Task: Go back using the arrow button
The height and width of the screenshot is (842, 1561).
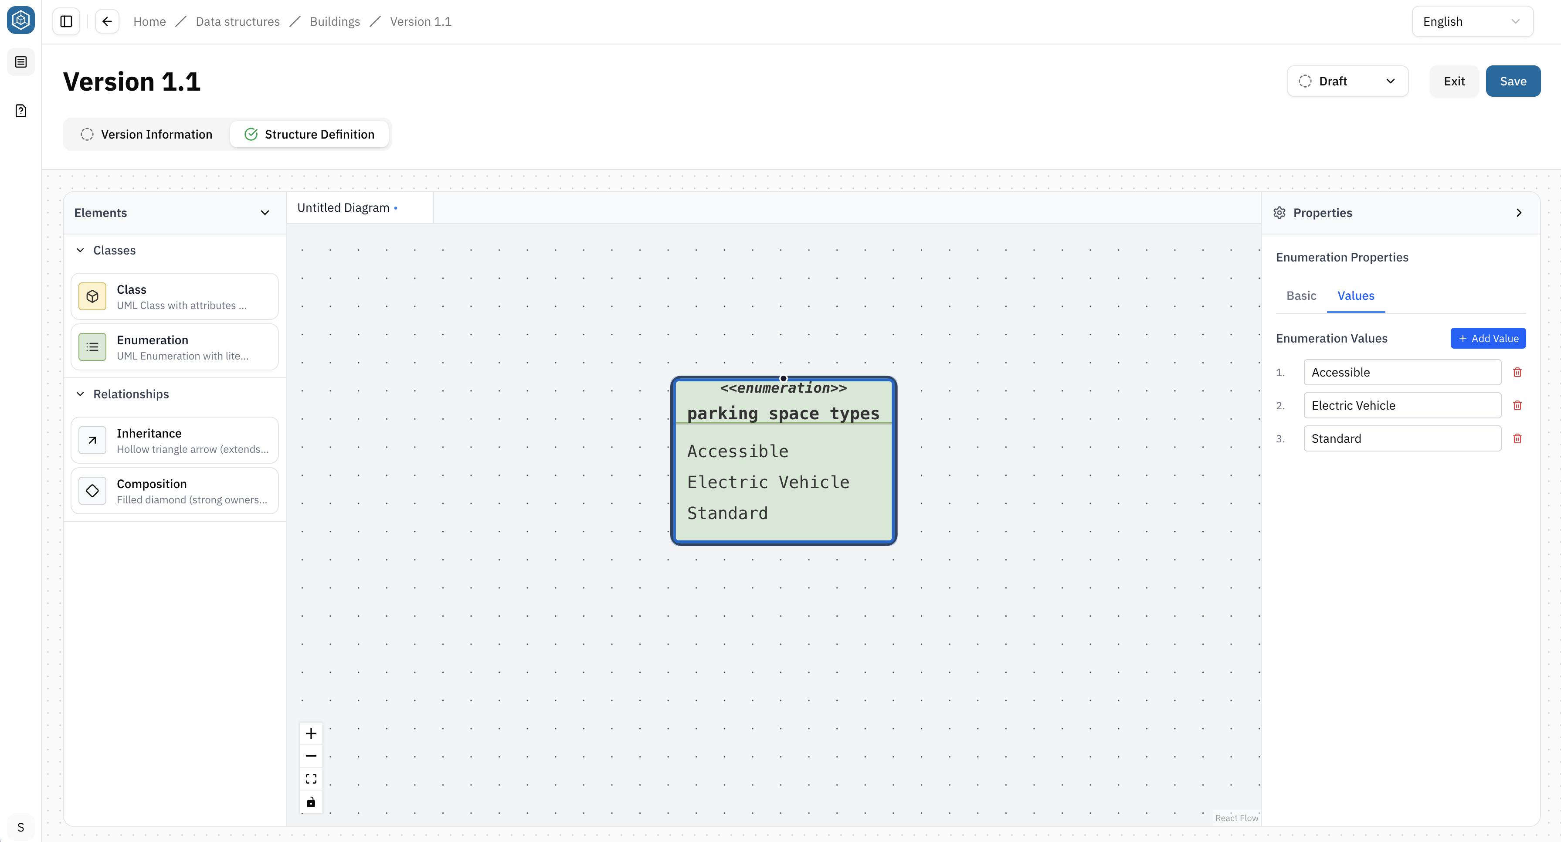Action: pyautogui.click(x=107, y=21)
